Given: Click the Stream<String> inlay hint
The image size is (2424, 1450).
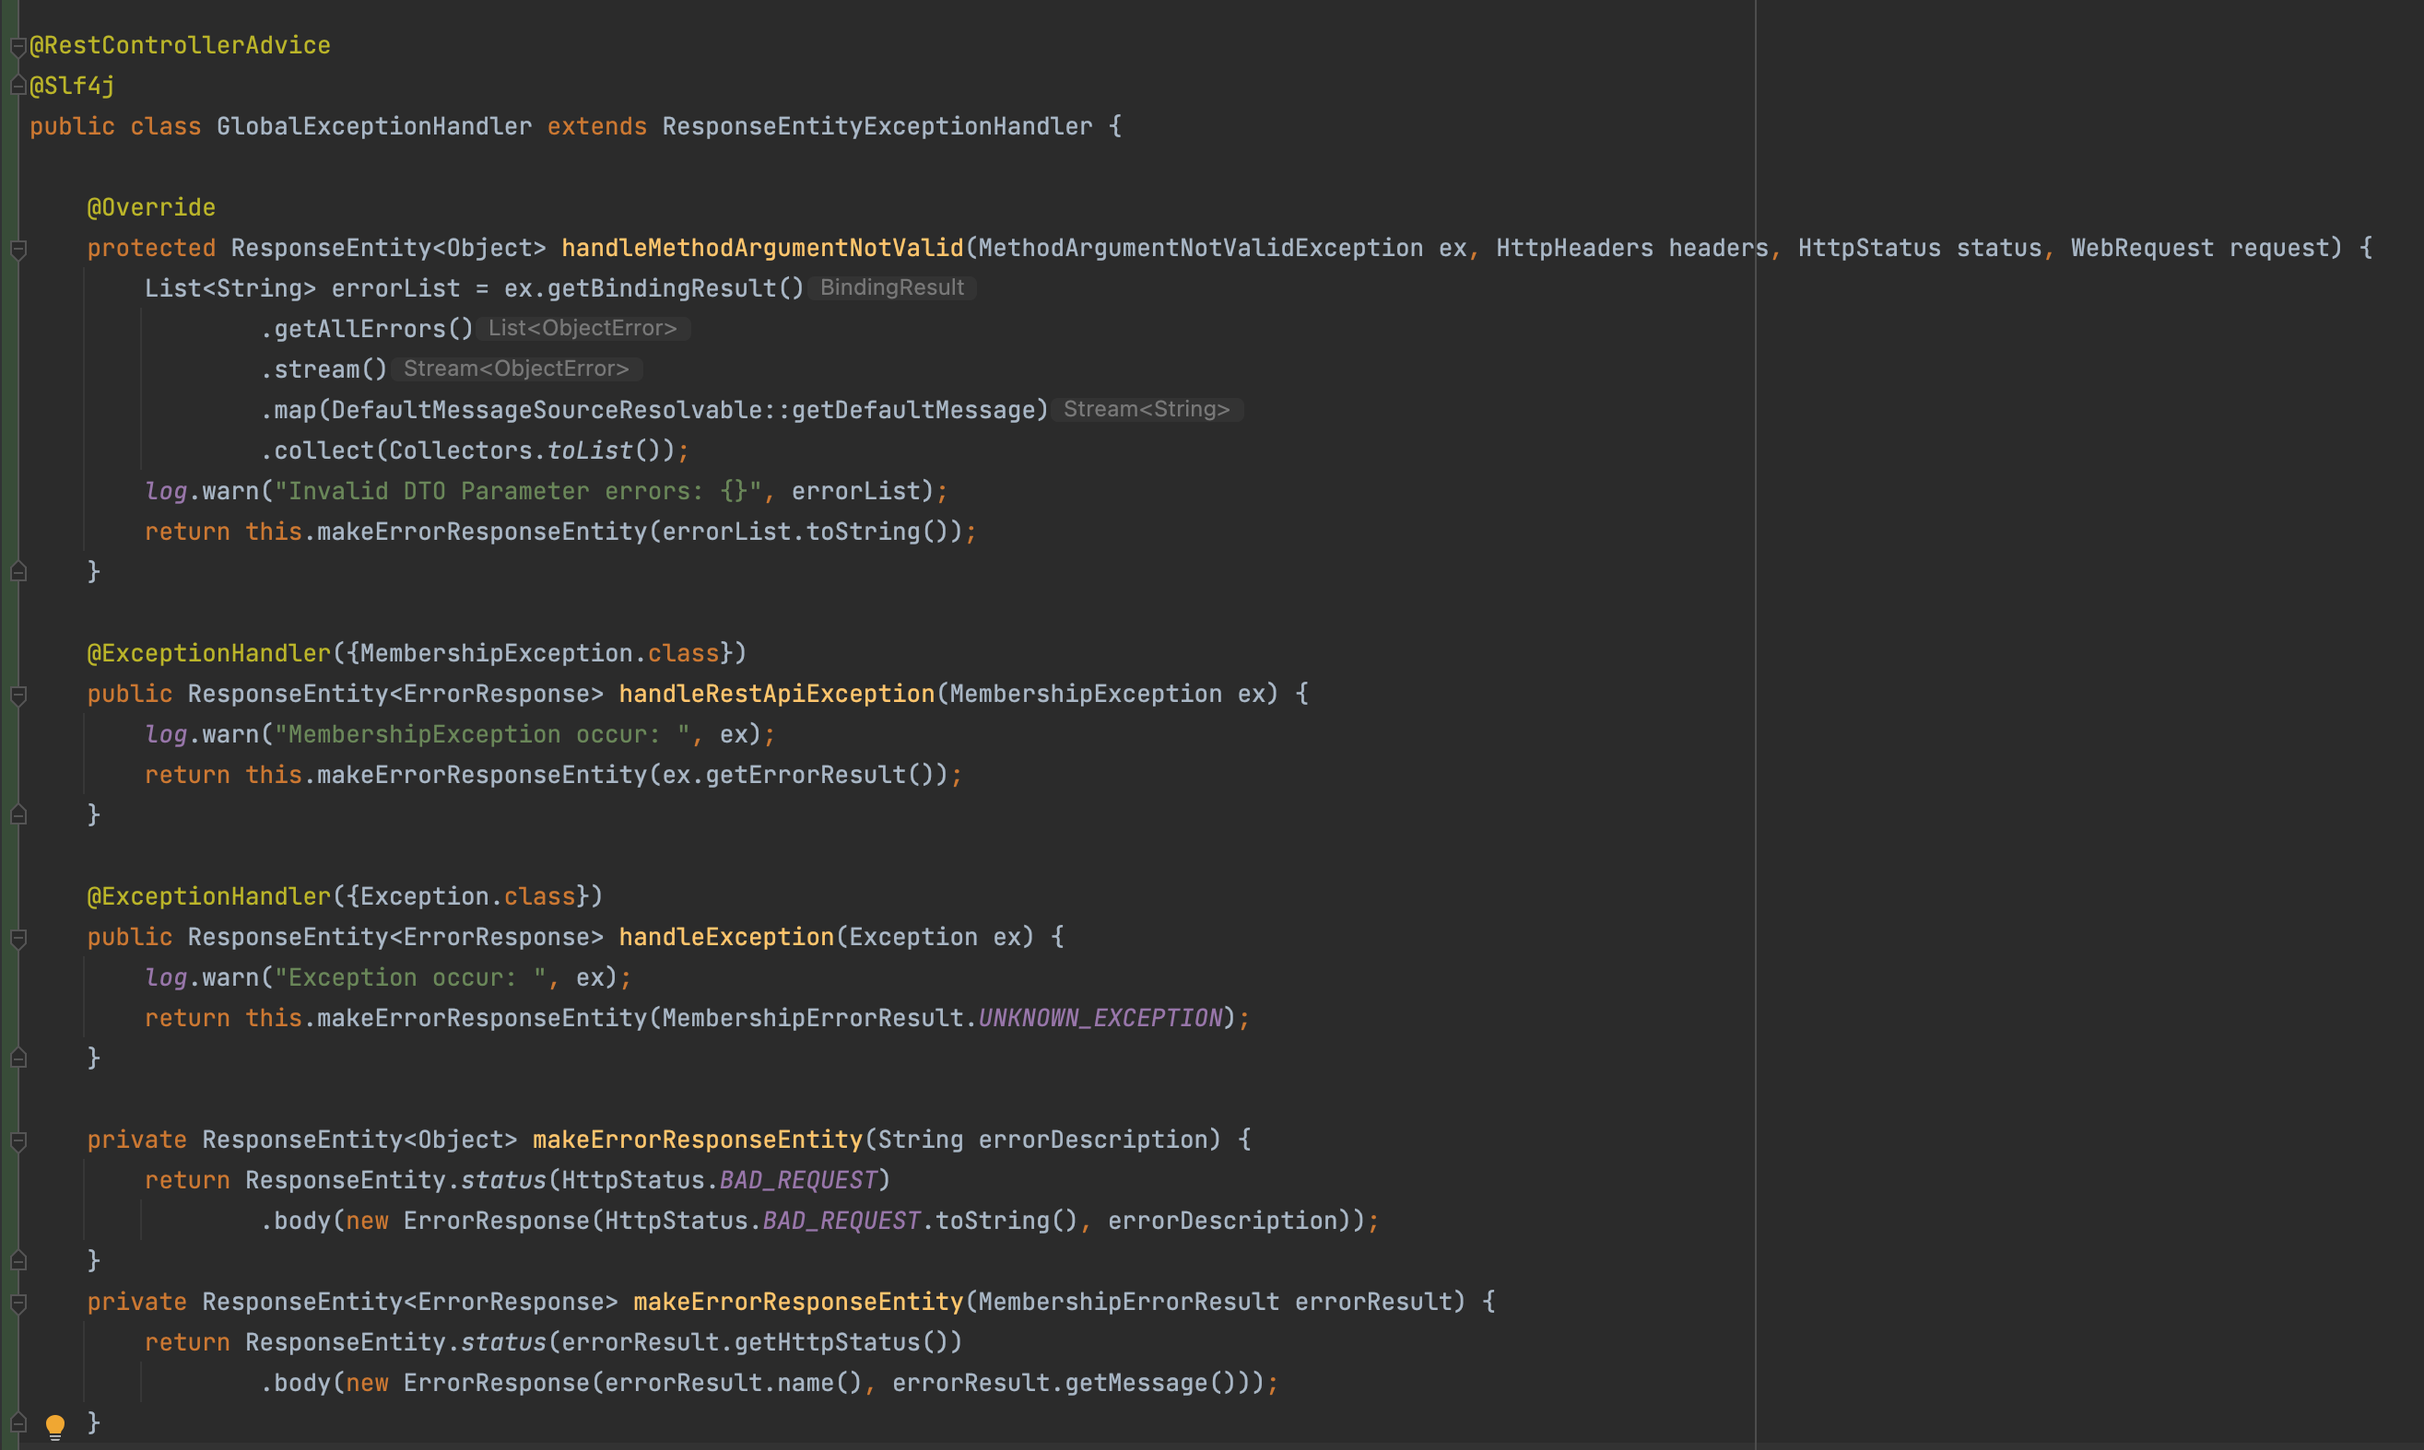Looking at the screenshot, I should pyautogui.click(x=1147, y=409).
